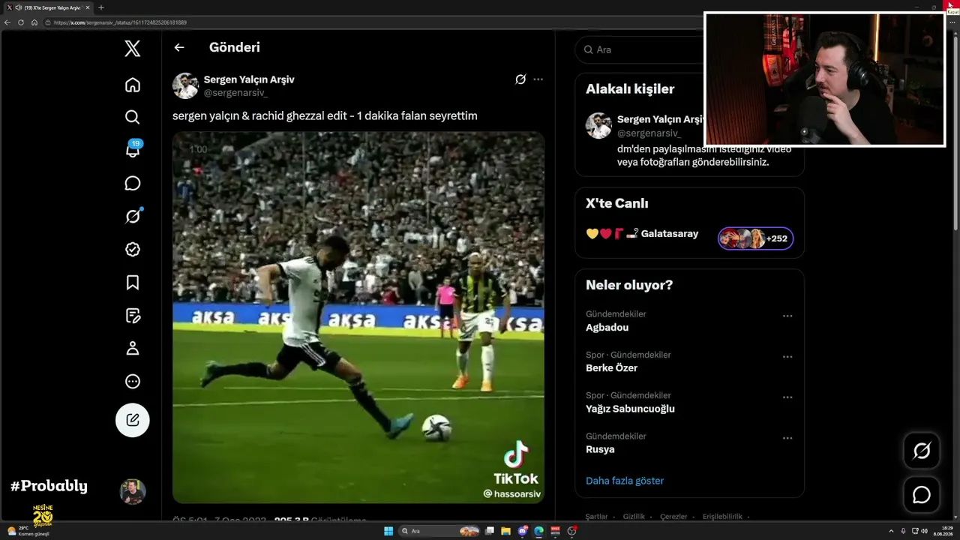Reload the page in the browser
The image size is (960, 540).
(21, 22)
